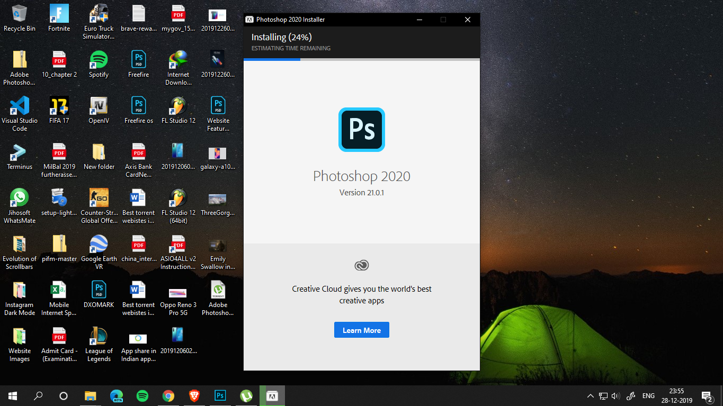
Task: Select the Internet Download Manager desktop icon
Action: (178, 68)
